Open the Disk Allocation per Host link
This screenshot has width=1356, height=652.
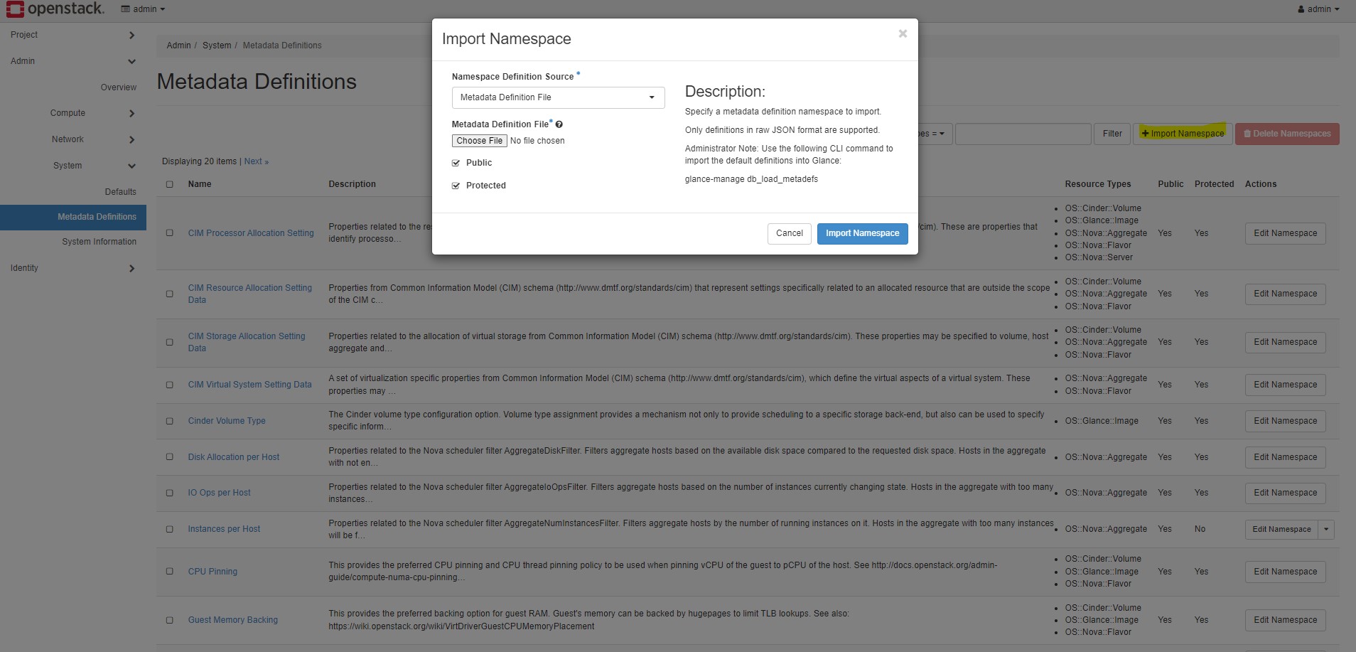tap(234, 457)
